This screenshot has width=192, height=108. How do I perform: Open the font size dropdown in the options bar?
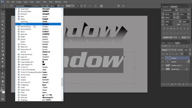point(59,6)
